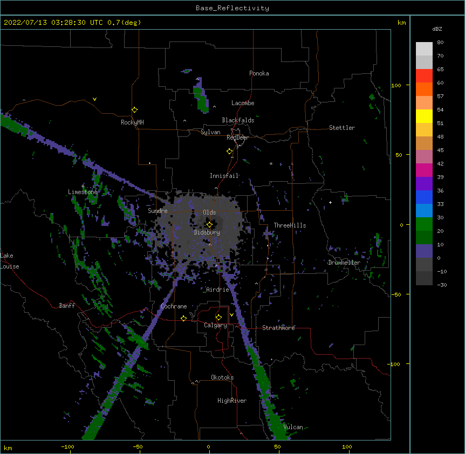Click the 100 km tick on right axis
This screenshot has height=454, width=465.
coord(396,85)
